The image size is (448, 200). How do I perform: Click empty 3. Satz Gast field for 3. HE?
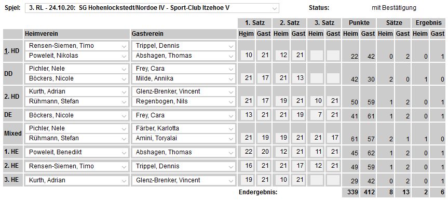click(333, 179)
